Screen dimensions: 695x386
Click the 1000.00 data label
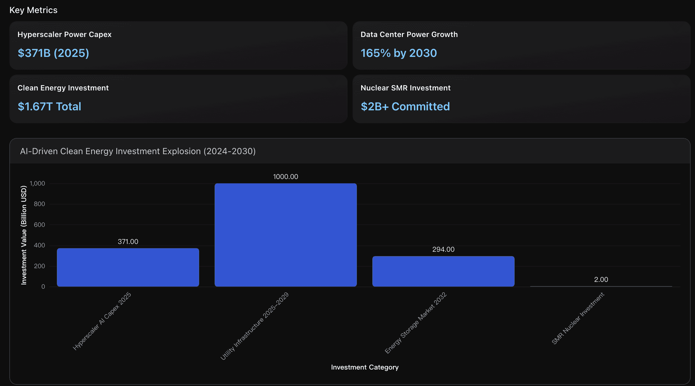tap(285, 177)
